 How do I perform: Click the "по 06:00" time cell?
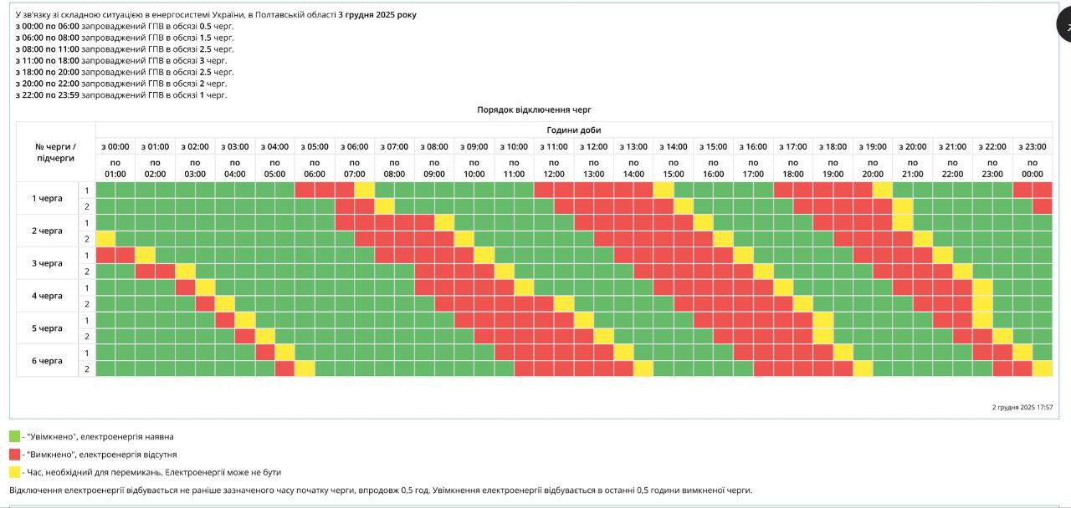[315, 168]
